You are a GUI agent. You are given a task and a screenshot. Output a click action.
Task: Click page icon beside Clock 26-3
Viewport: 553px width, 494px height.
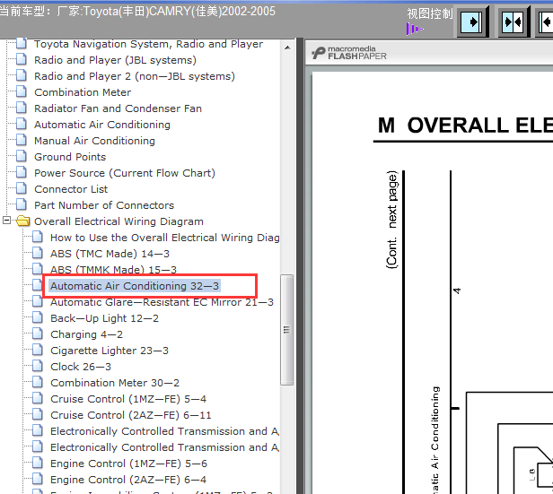(38, 366)
